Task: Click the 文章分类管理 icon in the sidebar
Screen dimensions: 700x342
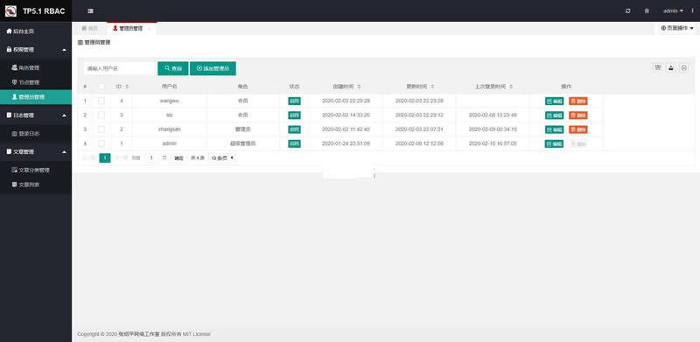Action: pos(14,170)
